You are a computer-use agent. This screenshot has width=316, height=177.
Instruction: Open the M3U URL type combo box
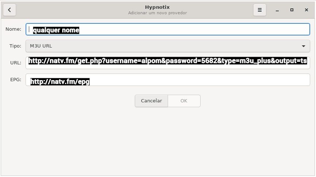point(168,46)
